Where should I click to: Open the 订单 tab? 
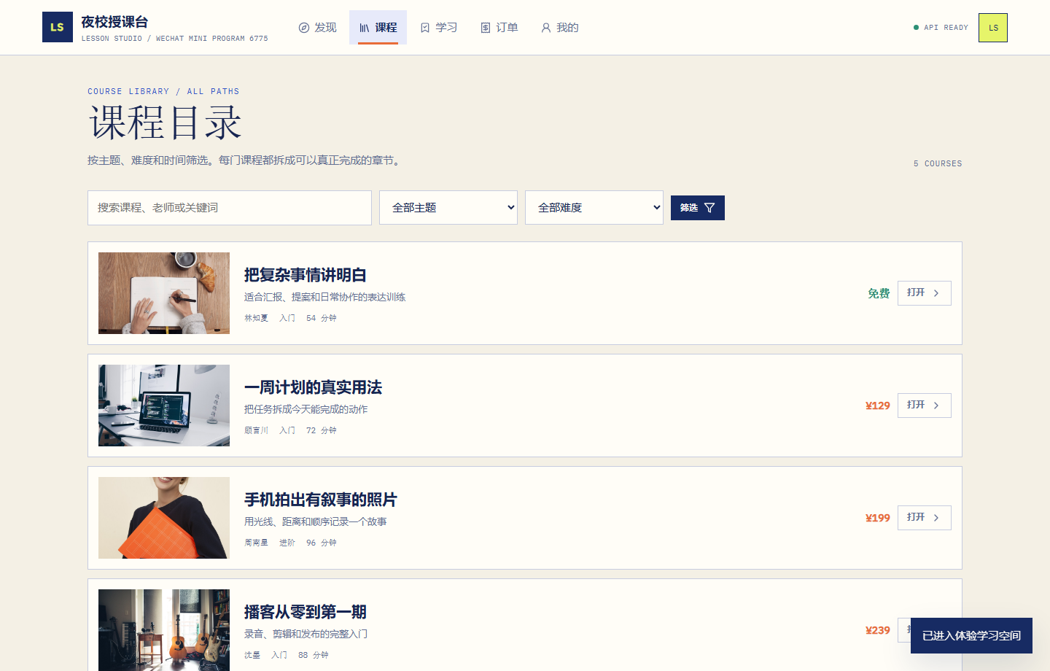(x=499, y=28)
